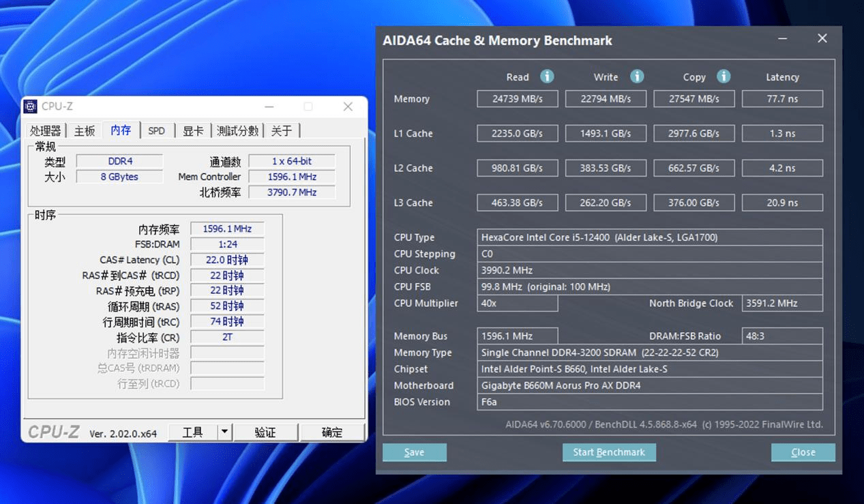Select the CPU Multiplier value 40x

pyautogui.click(x=518, y=303)
